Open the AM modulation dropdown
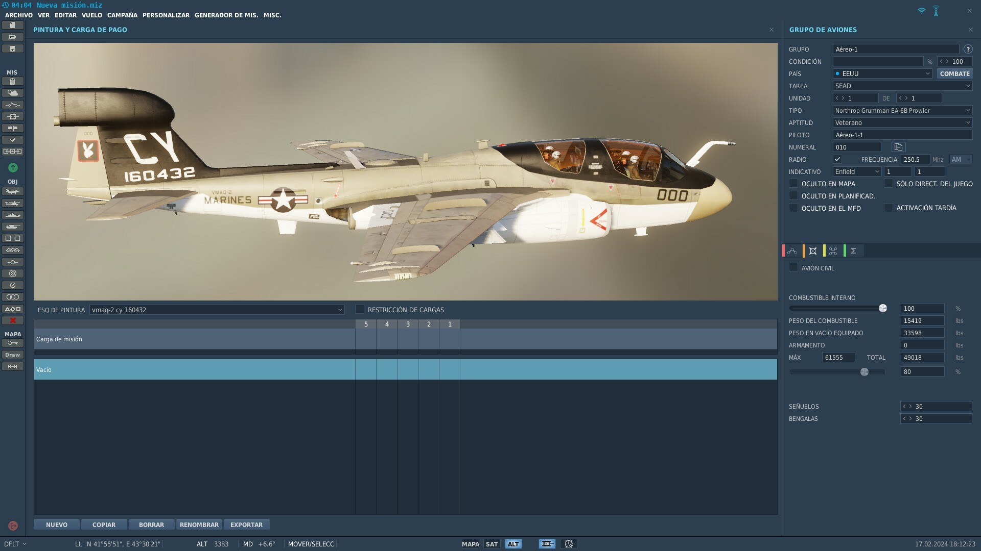981x551 pixels. (x=961, y=159)
